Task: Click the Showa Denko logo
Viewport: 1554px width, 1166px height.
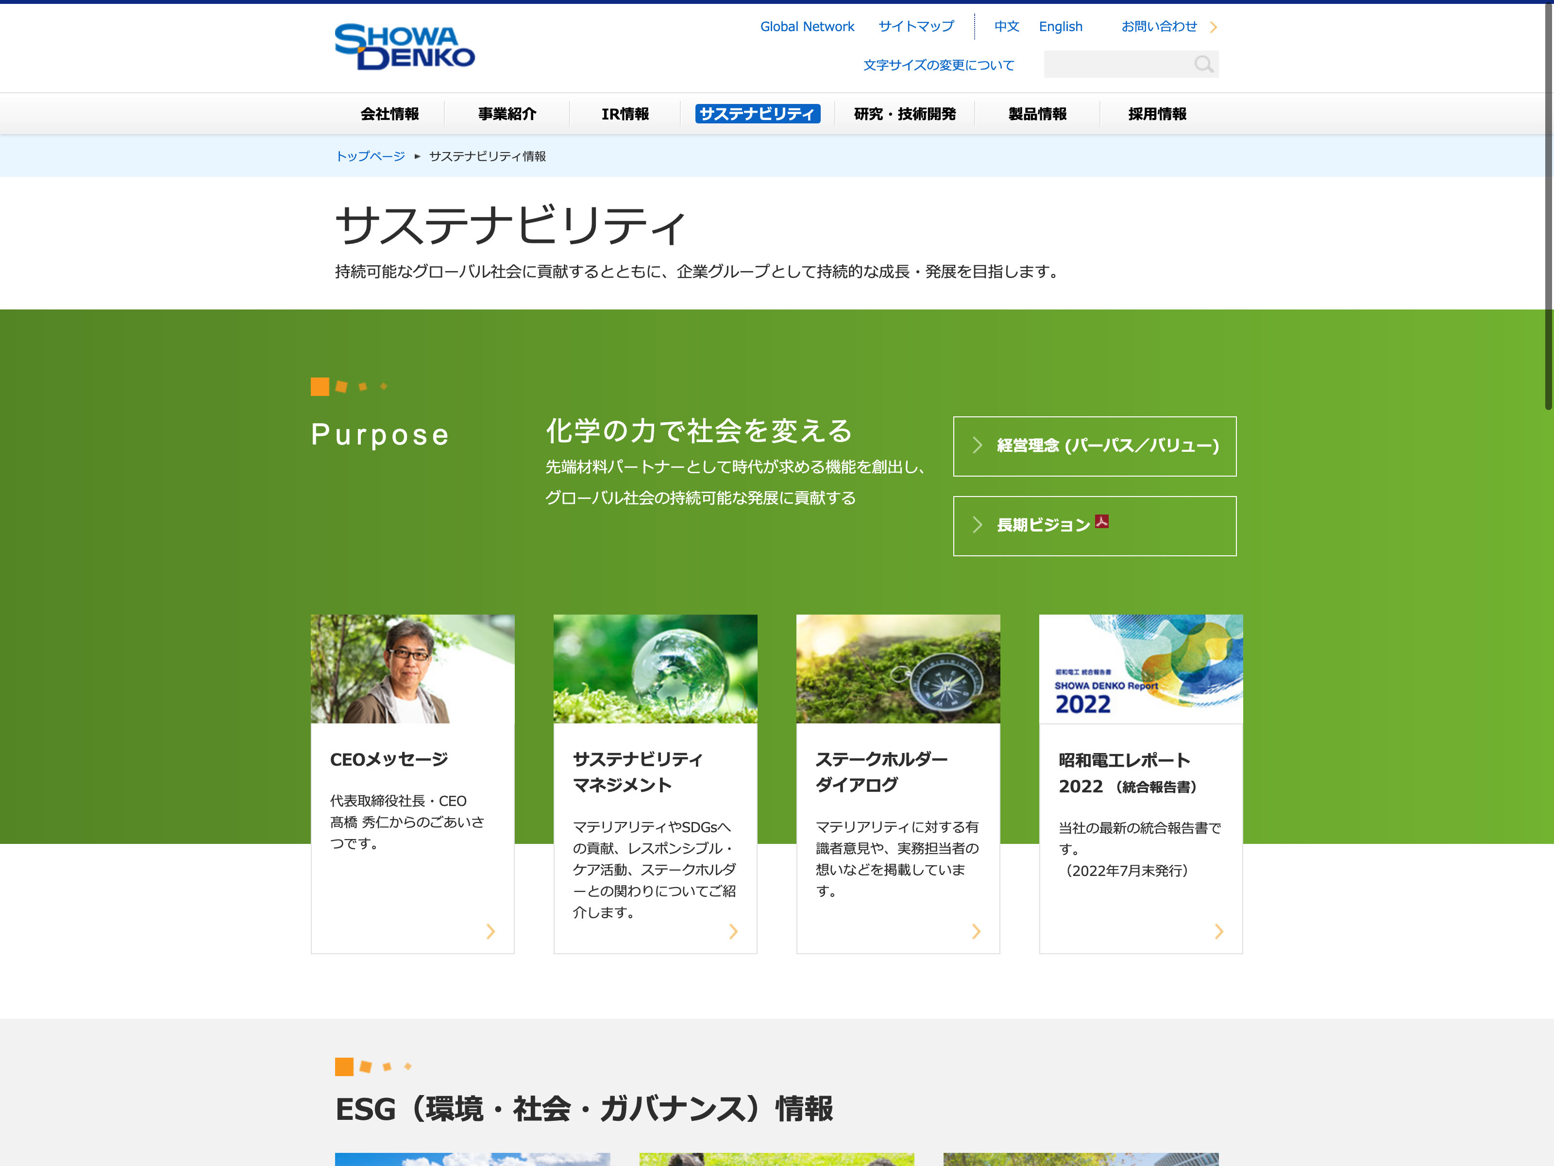Action: 405,46
